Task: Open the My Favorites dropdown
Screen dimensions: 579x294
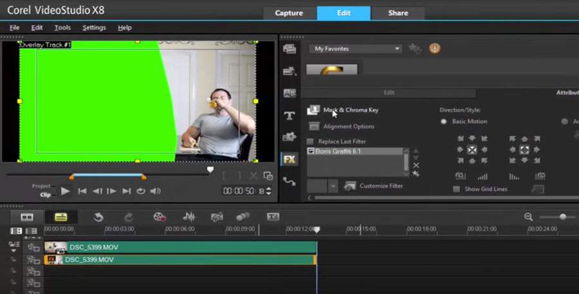Action: (x=356, y=49)
